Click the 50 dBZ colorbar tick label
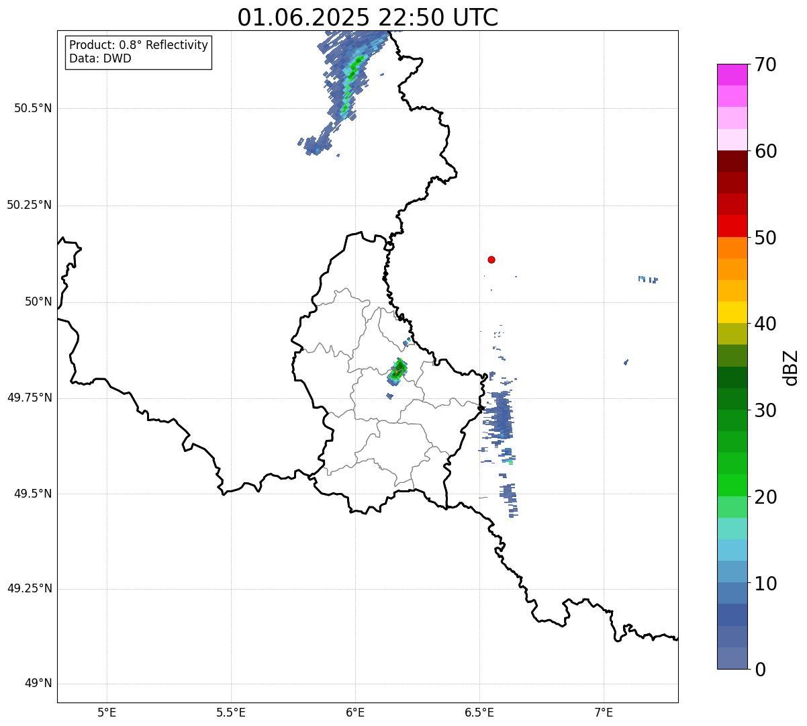The width and height of the screenshot is (807, 726). coord(765,238)
